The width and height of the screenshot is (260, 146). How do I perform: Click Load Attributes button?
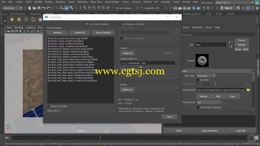(210, 131)
